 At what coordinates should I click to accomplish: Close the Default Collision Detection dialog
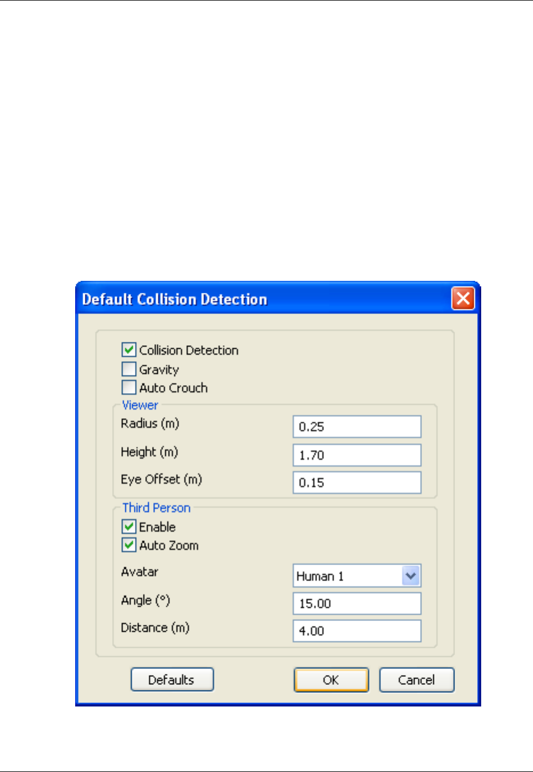pyautogui.click(x=463, y=299)
